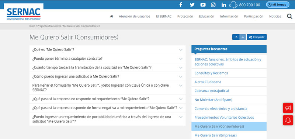Decrease font size with -A button
295x139 pixels.
click(x=243, y=37)
